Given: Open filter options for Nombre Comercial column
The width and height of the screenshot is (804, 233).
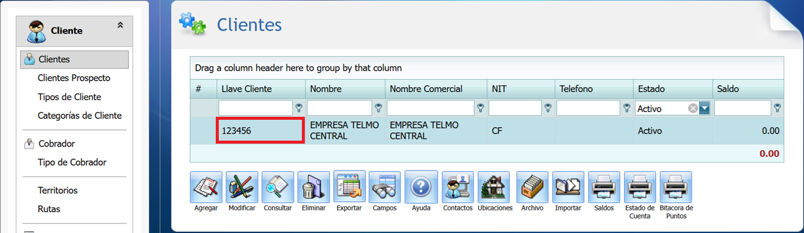Looking at the screenshot, I should (x=481, y=108).
